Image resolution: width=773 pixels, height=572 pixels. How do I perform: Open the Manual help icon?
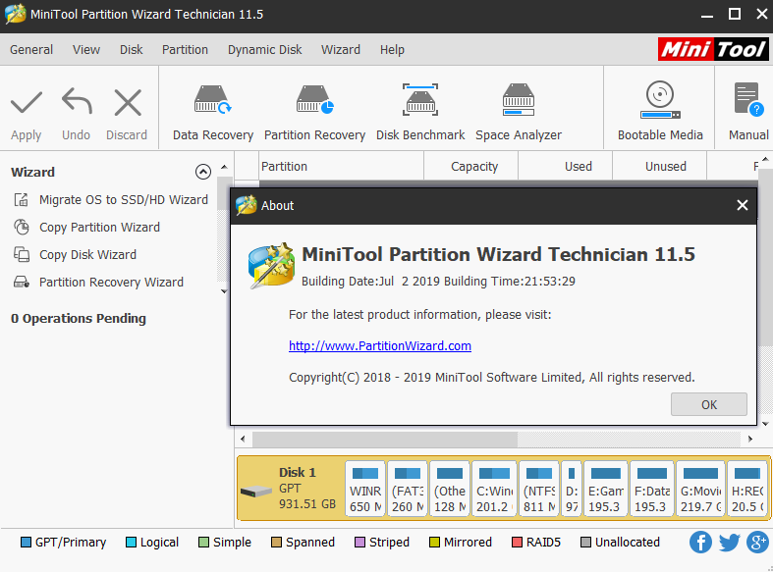pyautogui.click(x=748, y=100)
